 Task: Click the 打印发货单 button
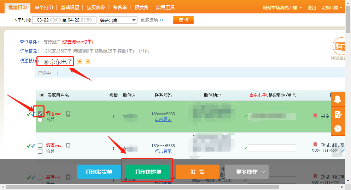coord(99,172)
